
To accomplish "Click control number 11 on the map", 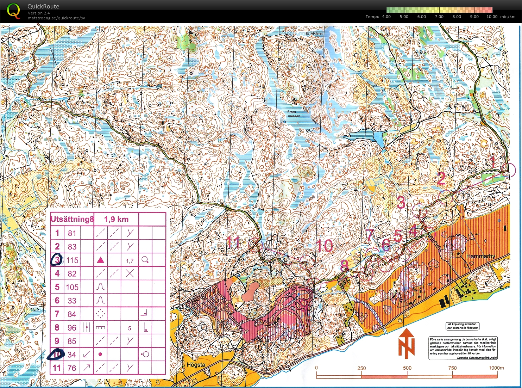I will click(233, 243).
